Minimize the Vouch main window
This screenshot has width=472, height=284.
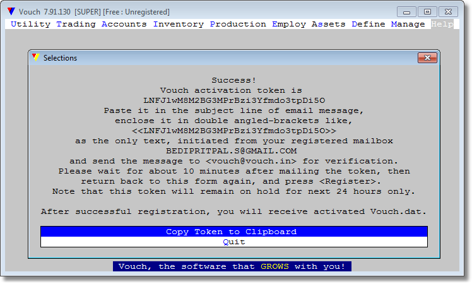click(406, 12)
